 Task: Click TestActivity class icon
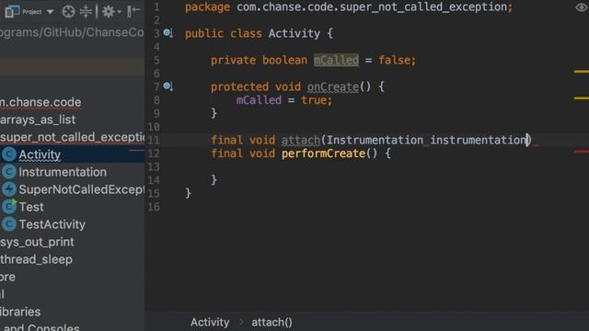coord(9,224)
